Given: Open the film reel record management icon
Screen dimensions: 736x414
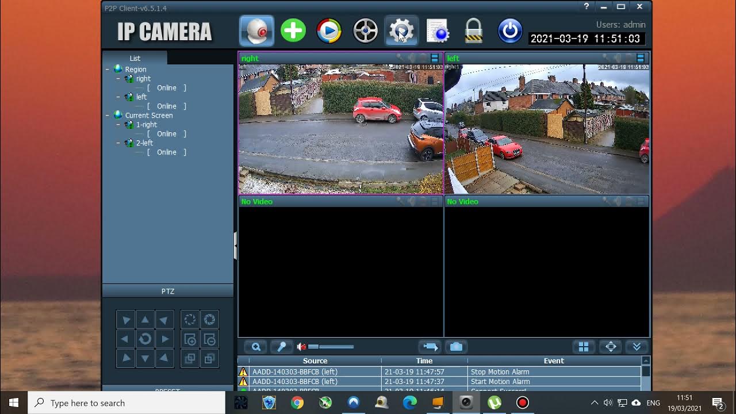Looking at the screenshot, I should pos(365,31).
